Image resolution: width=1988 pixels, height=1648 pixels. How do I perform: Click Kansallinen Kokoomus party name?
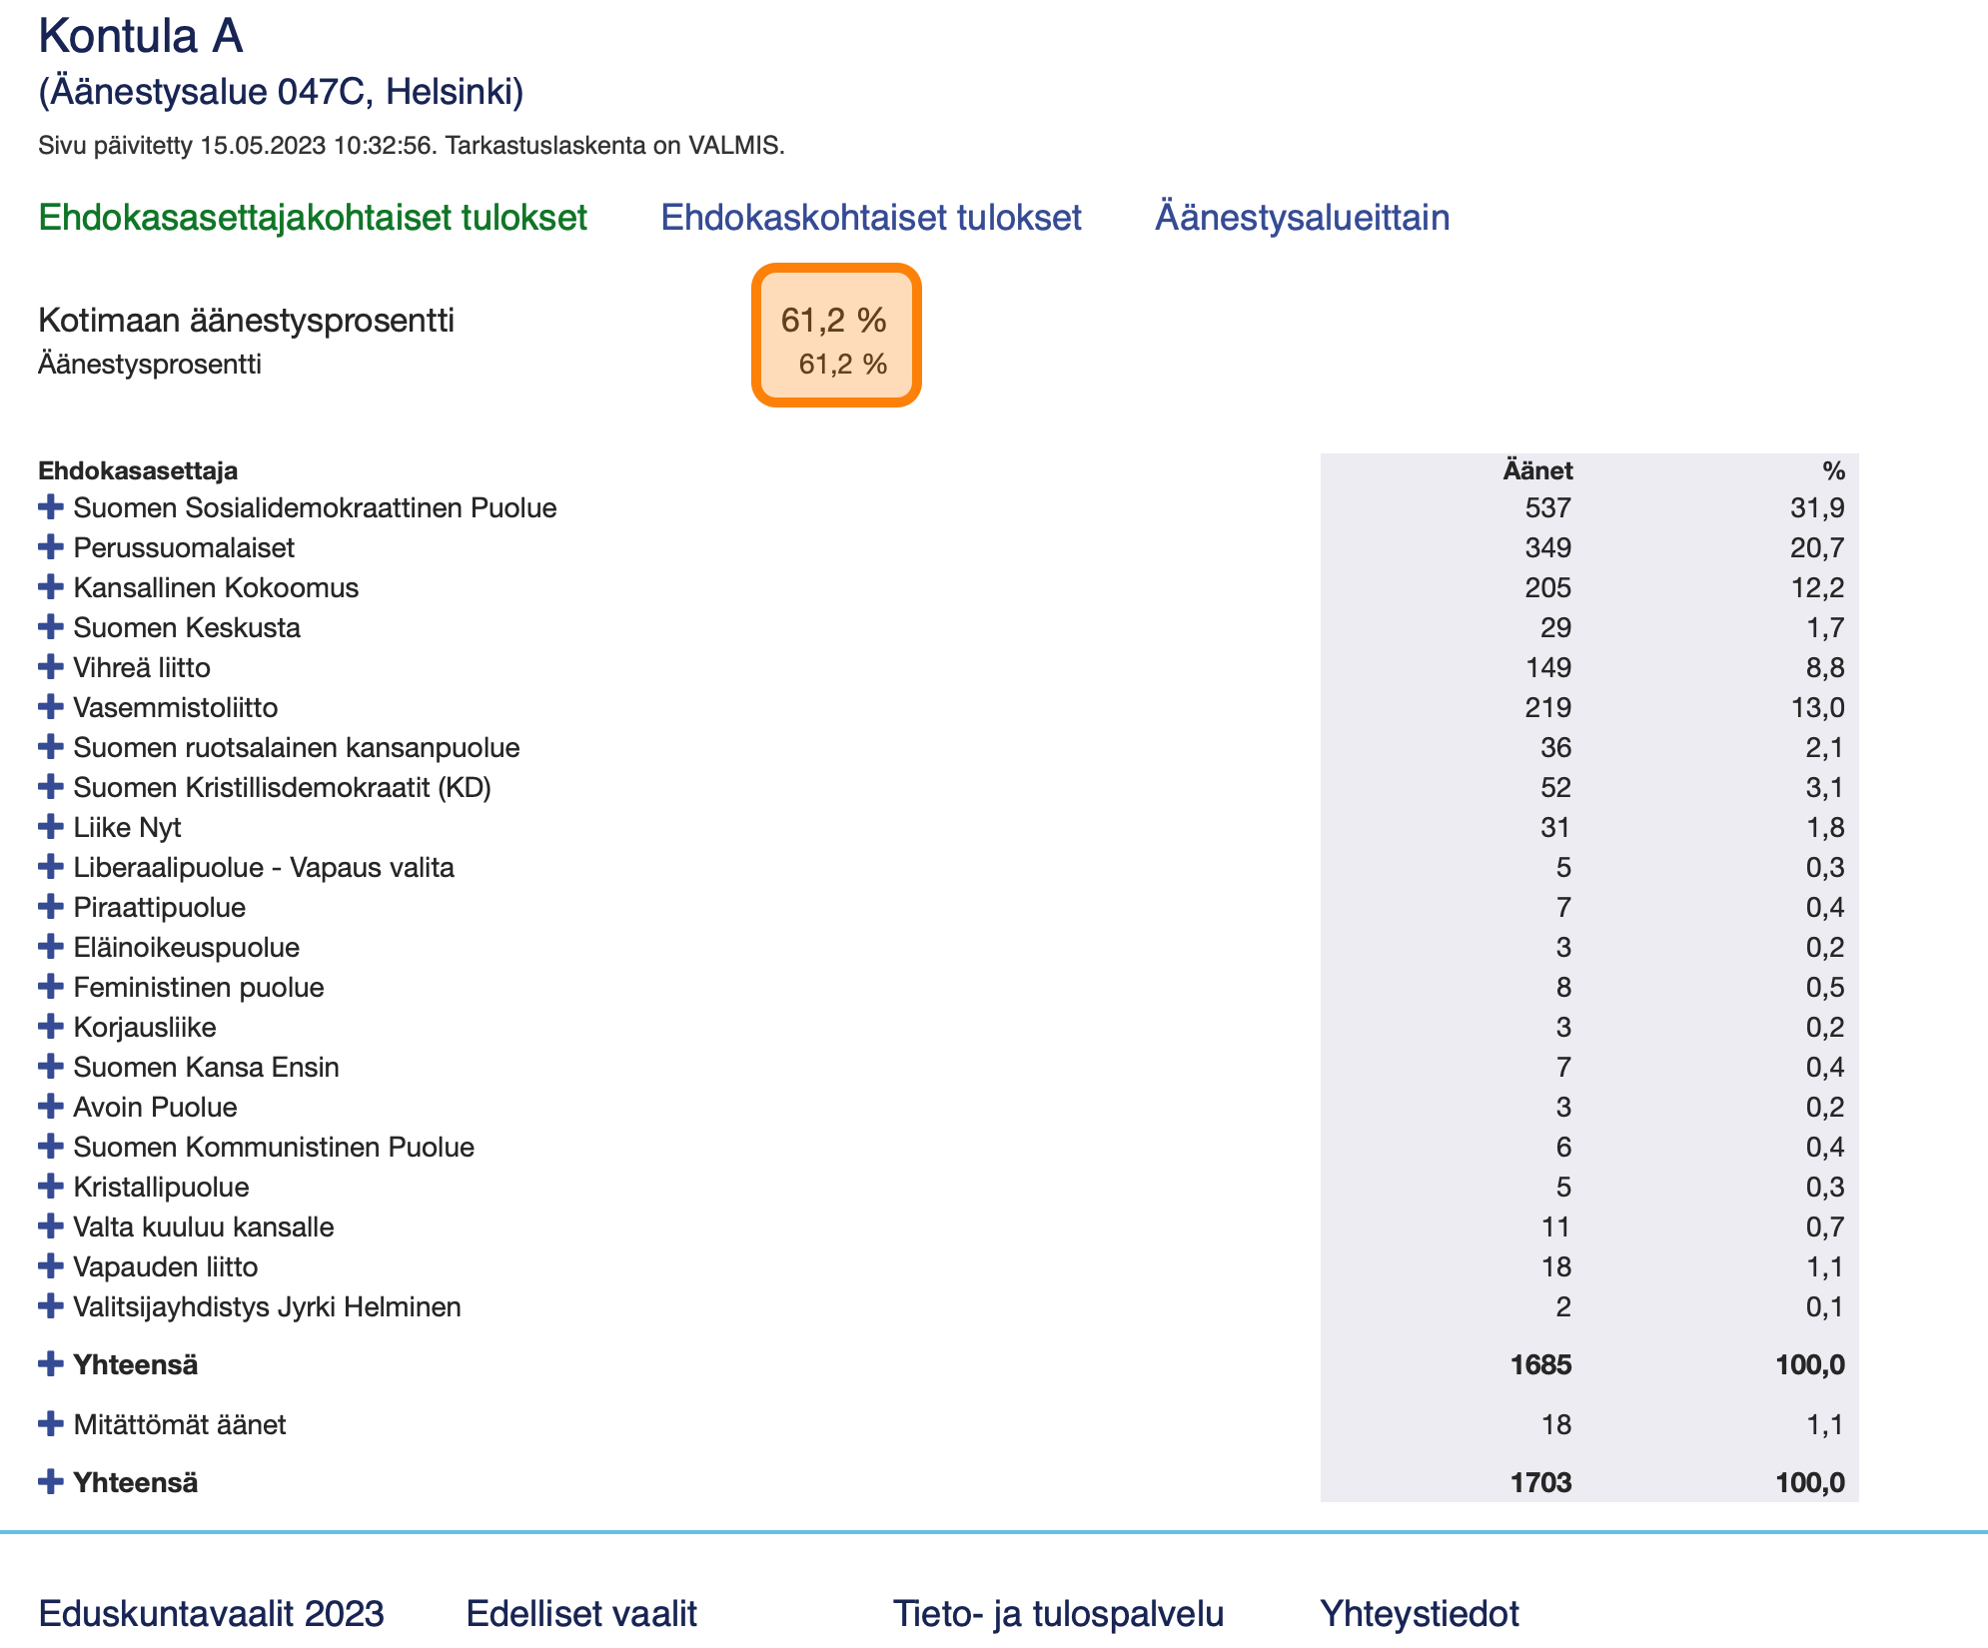[x=216, y=587]
